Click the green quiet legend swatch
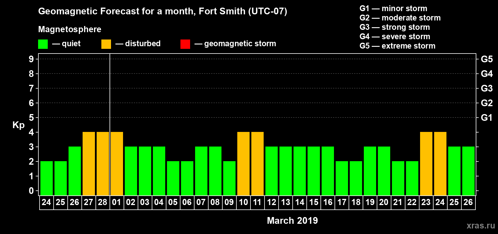Screen dimensions: 498x234 coord(43,44)
